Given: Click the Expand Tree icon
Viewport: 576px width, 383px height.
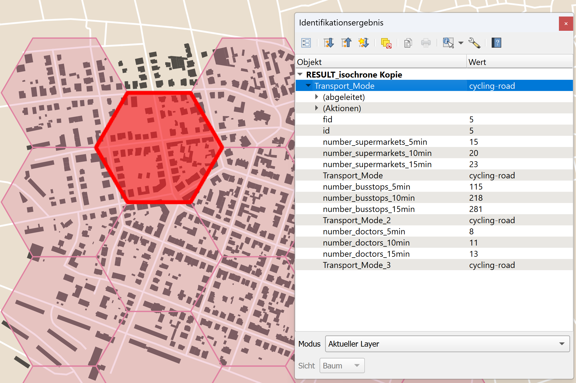Looking at the screenshot, I should pyautogui.click(x=329, y=43).
